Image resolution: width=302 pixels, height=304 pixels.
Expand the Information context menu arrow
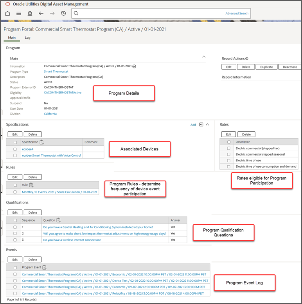134,66
